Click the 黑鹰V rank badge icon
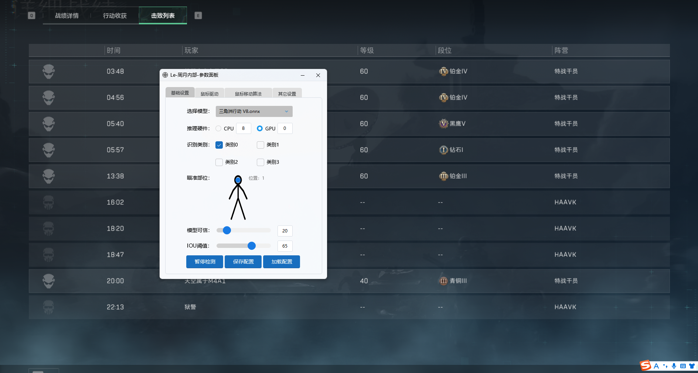 (x=443, y=124)
